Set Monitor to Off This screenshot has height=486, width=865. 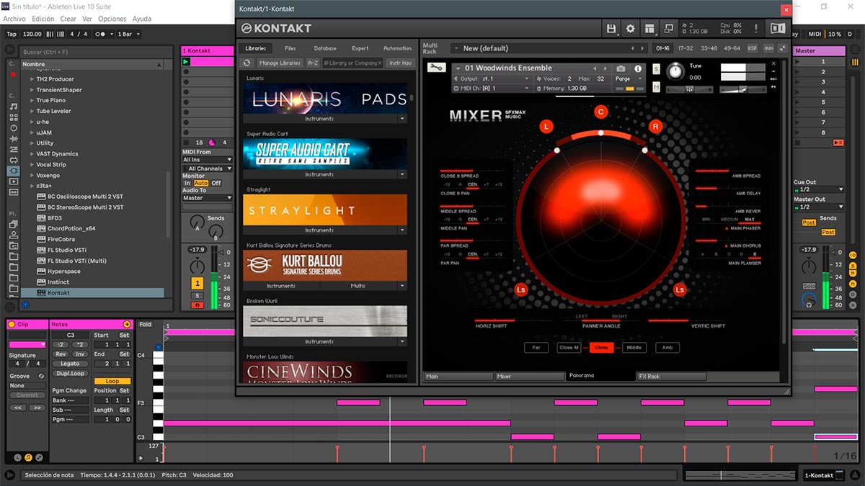click(216, 184)
